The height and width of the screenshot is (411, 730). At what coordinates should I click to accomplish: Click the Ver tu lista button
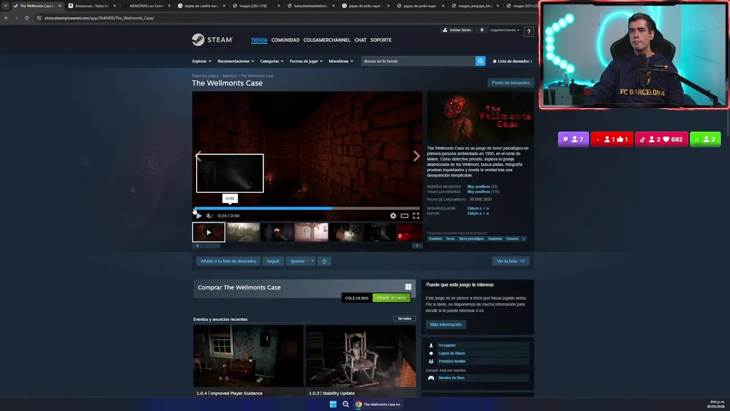coord(510,261)
